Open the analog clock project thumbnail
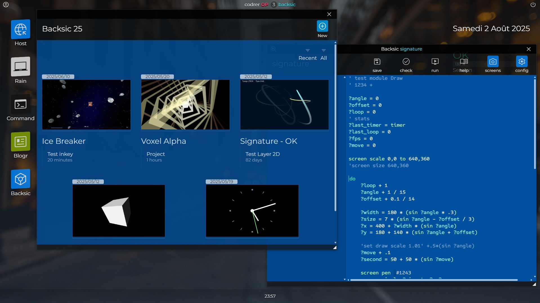The image size is (540, 303). click(252, 211)
